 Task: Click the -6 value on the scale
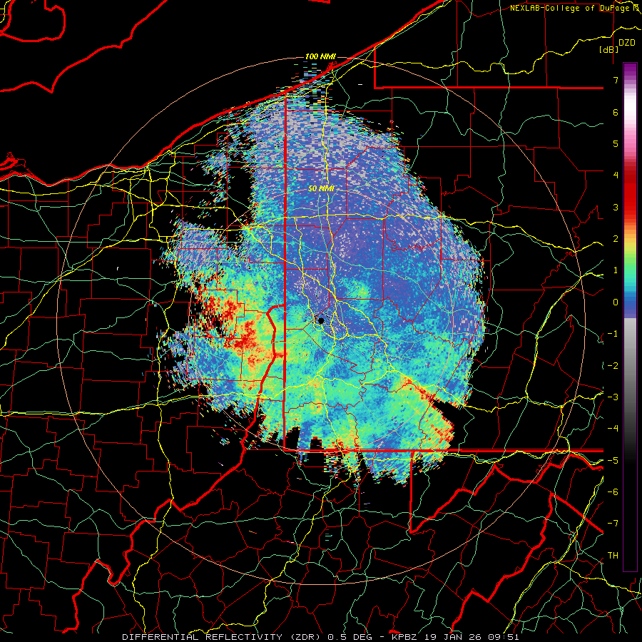tap(613, 491)
